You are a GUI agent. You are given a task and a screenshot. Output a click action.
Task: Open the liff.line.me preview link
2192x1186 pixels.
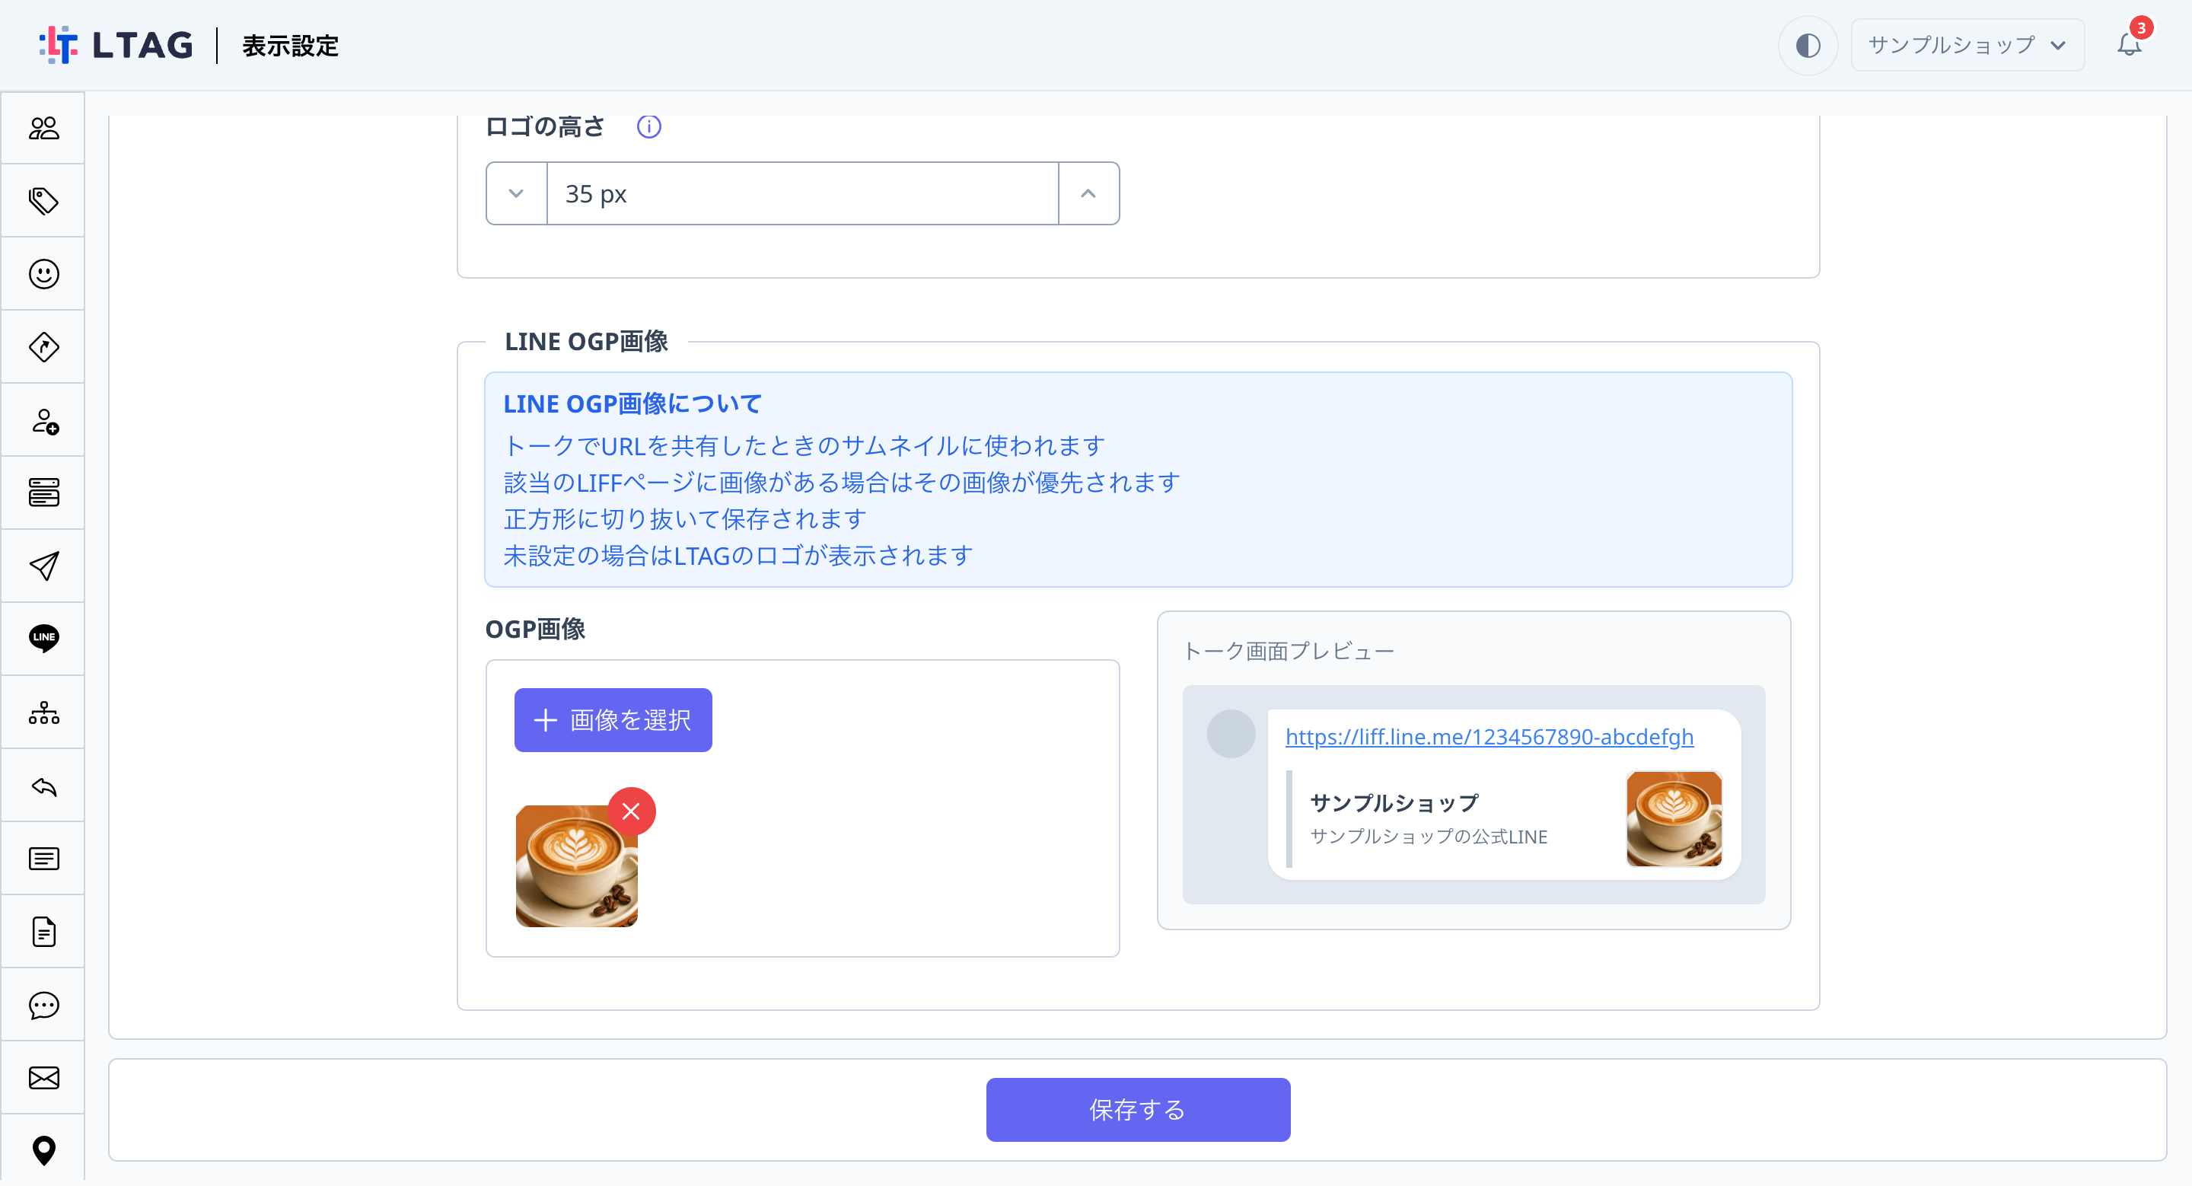(1489, 737)
